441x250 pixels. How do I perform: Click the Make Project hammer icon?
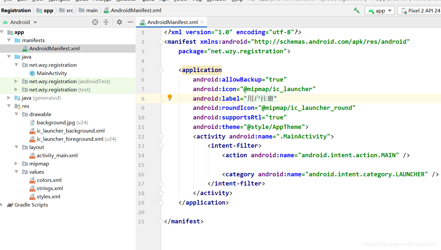pos(356,11)
